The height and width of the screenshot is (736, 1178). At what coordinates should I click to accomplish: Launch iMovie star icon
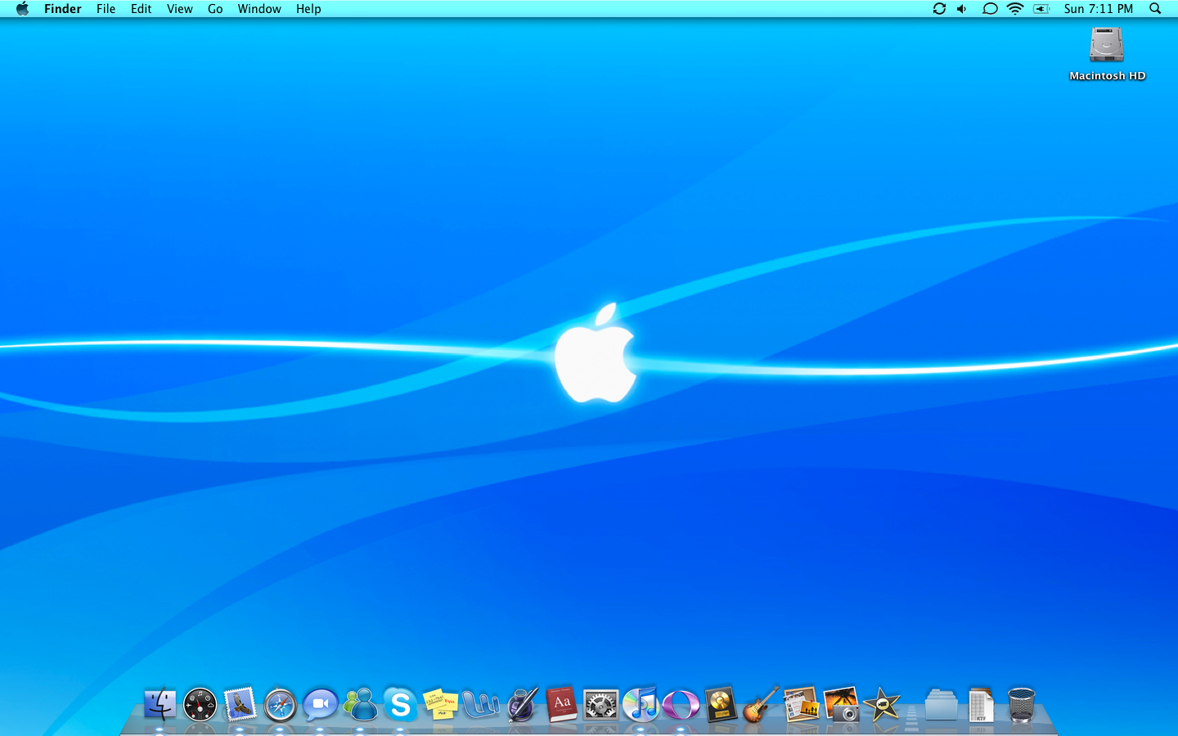pos(882,704)
